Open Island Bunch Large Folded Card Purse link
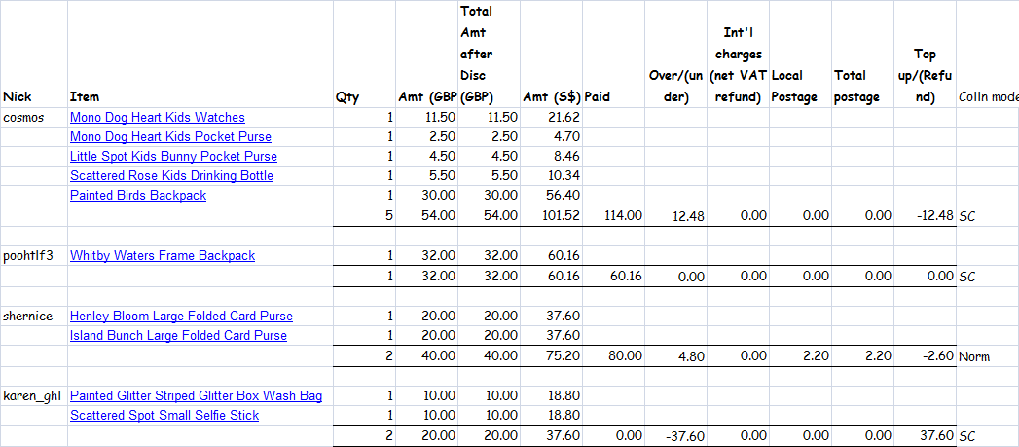The width and height of the screenshot is (1019, 447). point(179,336)
